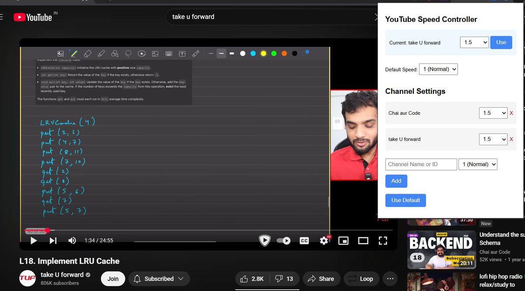Select the highlighter tool in the whiteboard toolbar
Viewport: 525px width, 291px height.
point(101,54)
